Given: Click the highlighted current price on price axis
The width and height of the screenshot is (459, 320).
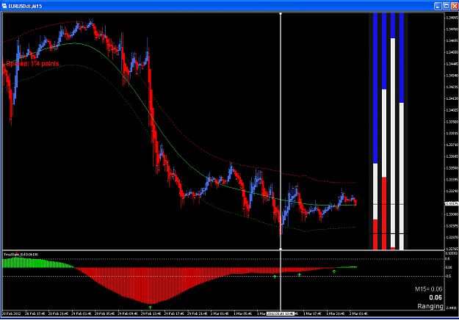Looking at the screenshot, I should pos(451,203).
